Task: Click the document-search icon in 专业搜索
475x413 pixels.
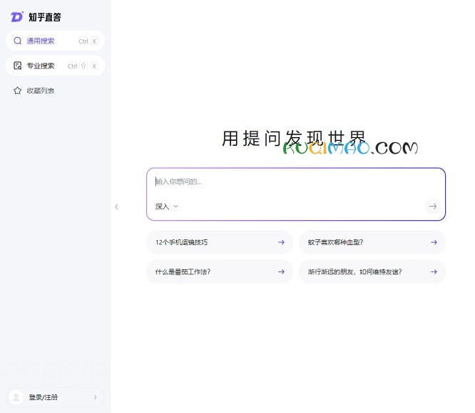Action: 18,66
